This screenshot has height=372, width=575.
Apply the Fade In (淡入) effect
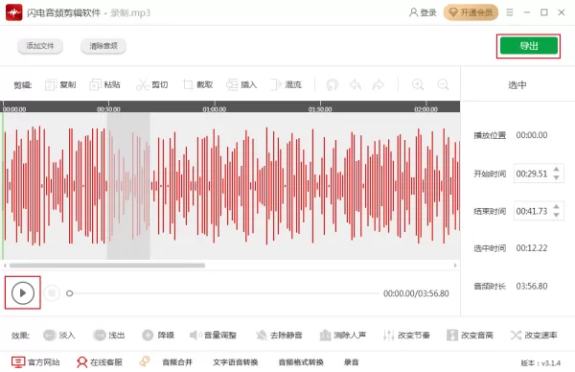point(58,335)
